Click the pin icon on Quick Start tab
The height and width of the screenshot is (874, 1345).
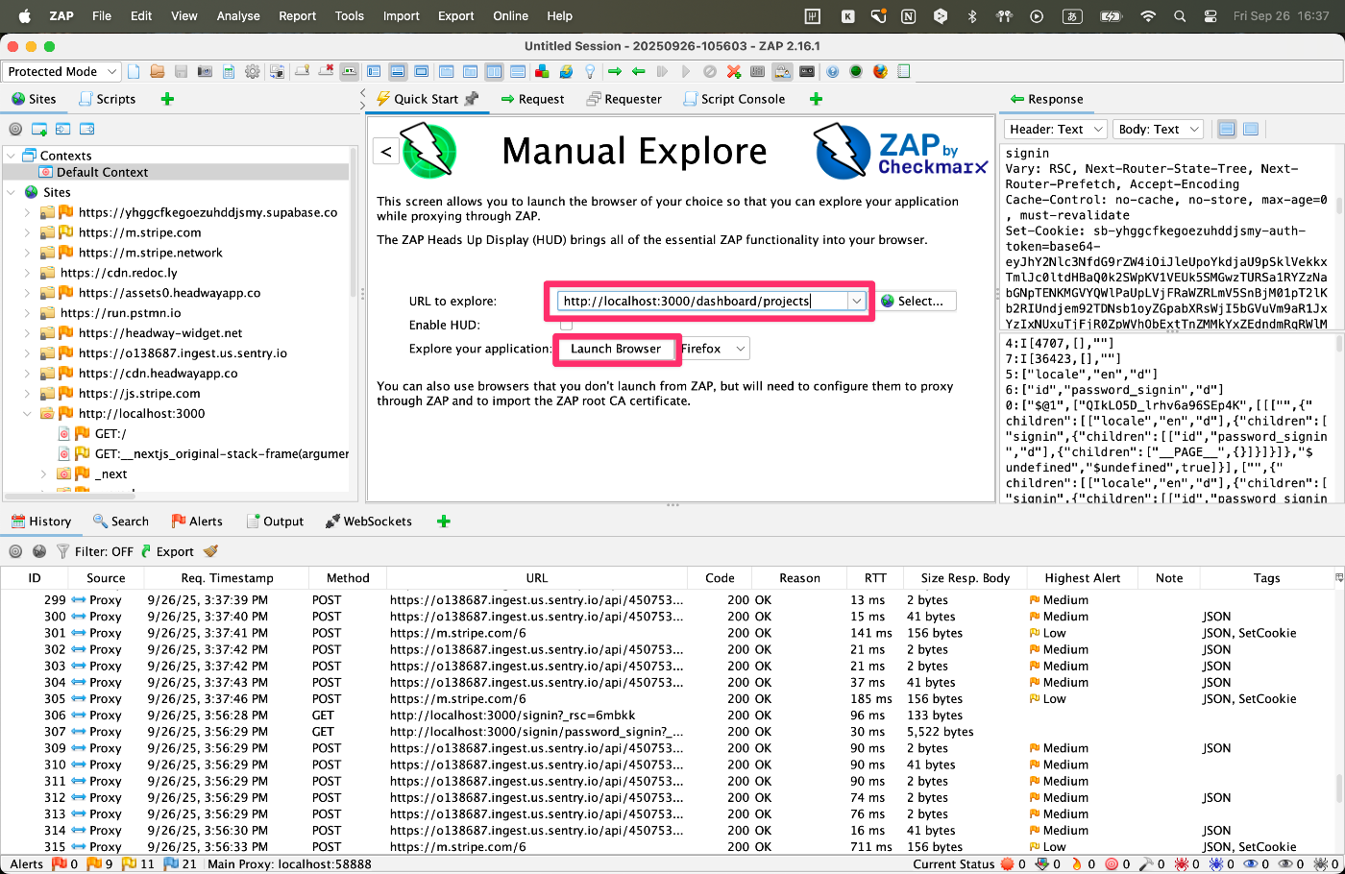click(x=471, y=99)
